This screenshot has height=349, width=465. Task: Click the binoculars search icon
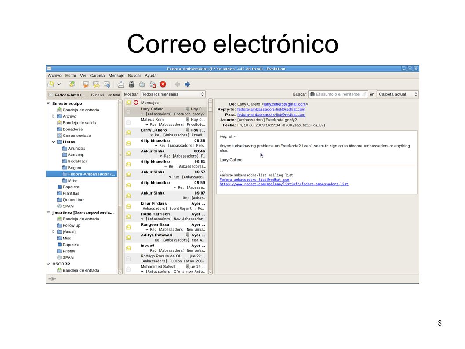coord(312,94)
